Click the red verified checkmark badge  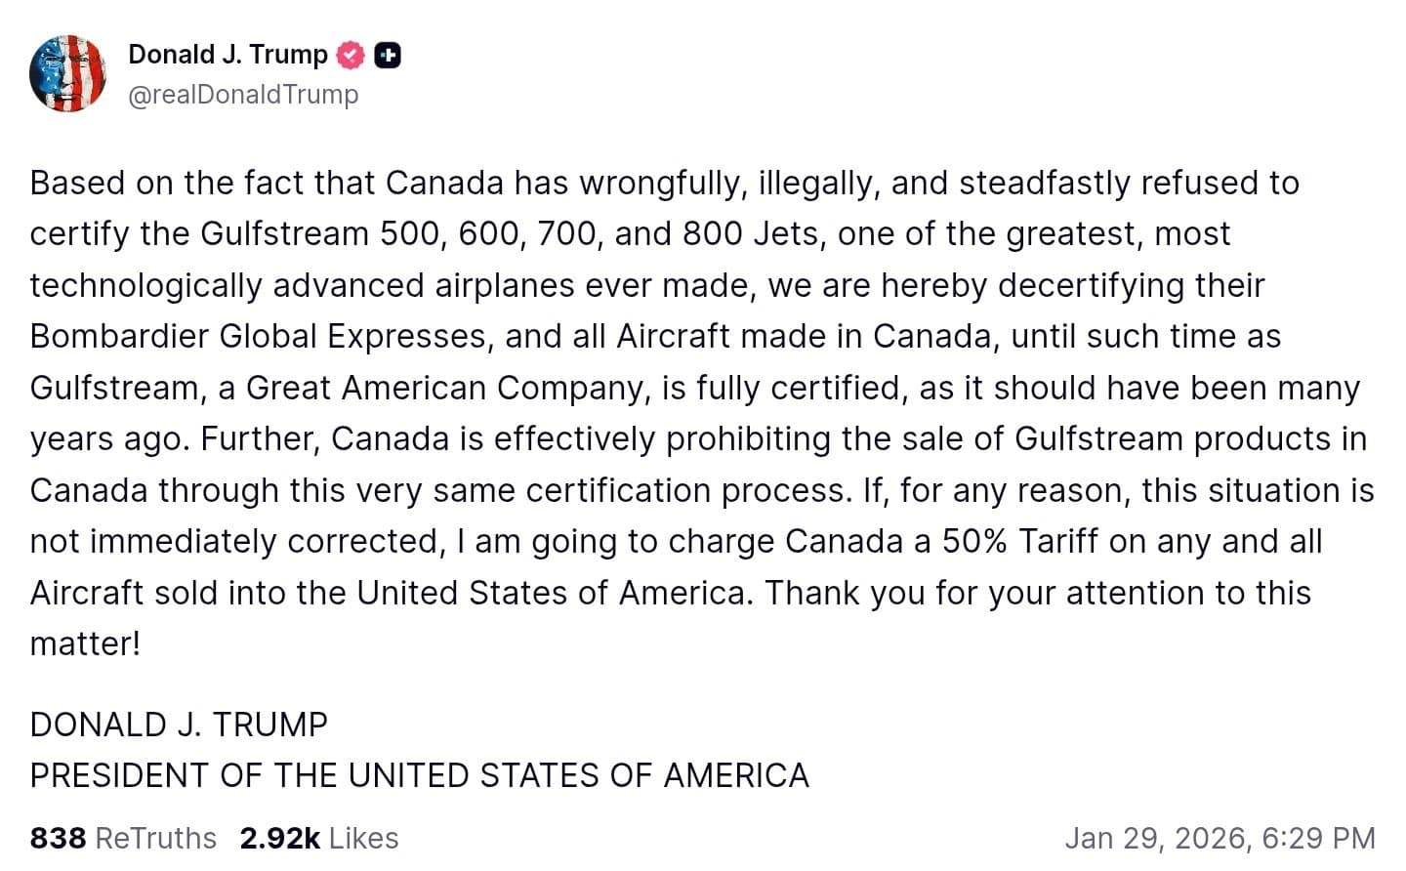351,56
